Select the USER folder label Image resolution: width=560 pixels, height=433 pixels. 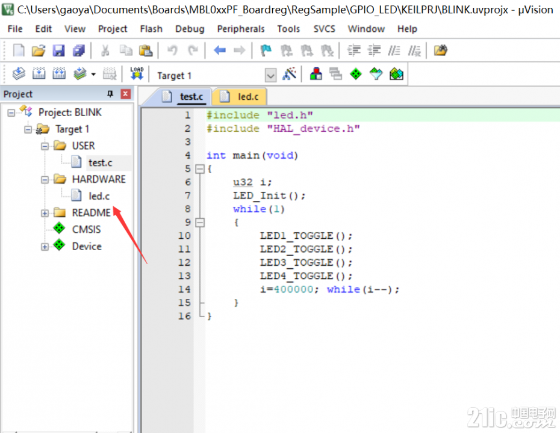(x=84, y=146)
